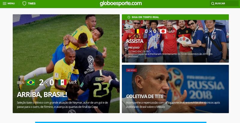Open the ARRIBA, BRASIL! headline
Screen dimensions: 240x123
coord(42,94)
